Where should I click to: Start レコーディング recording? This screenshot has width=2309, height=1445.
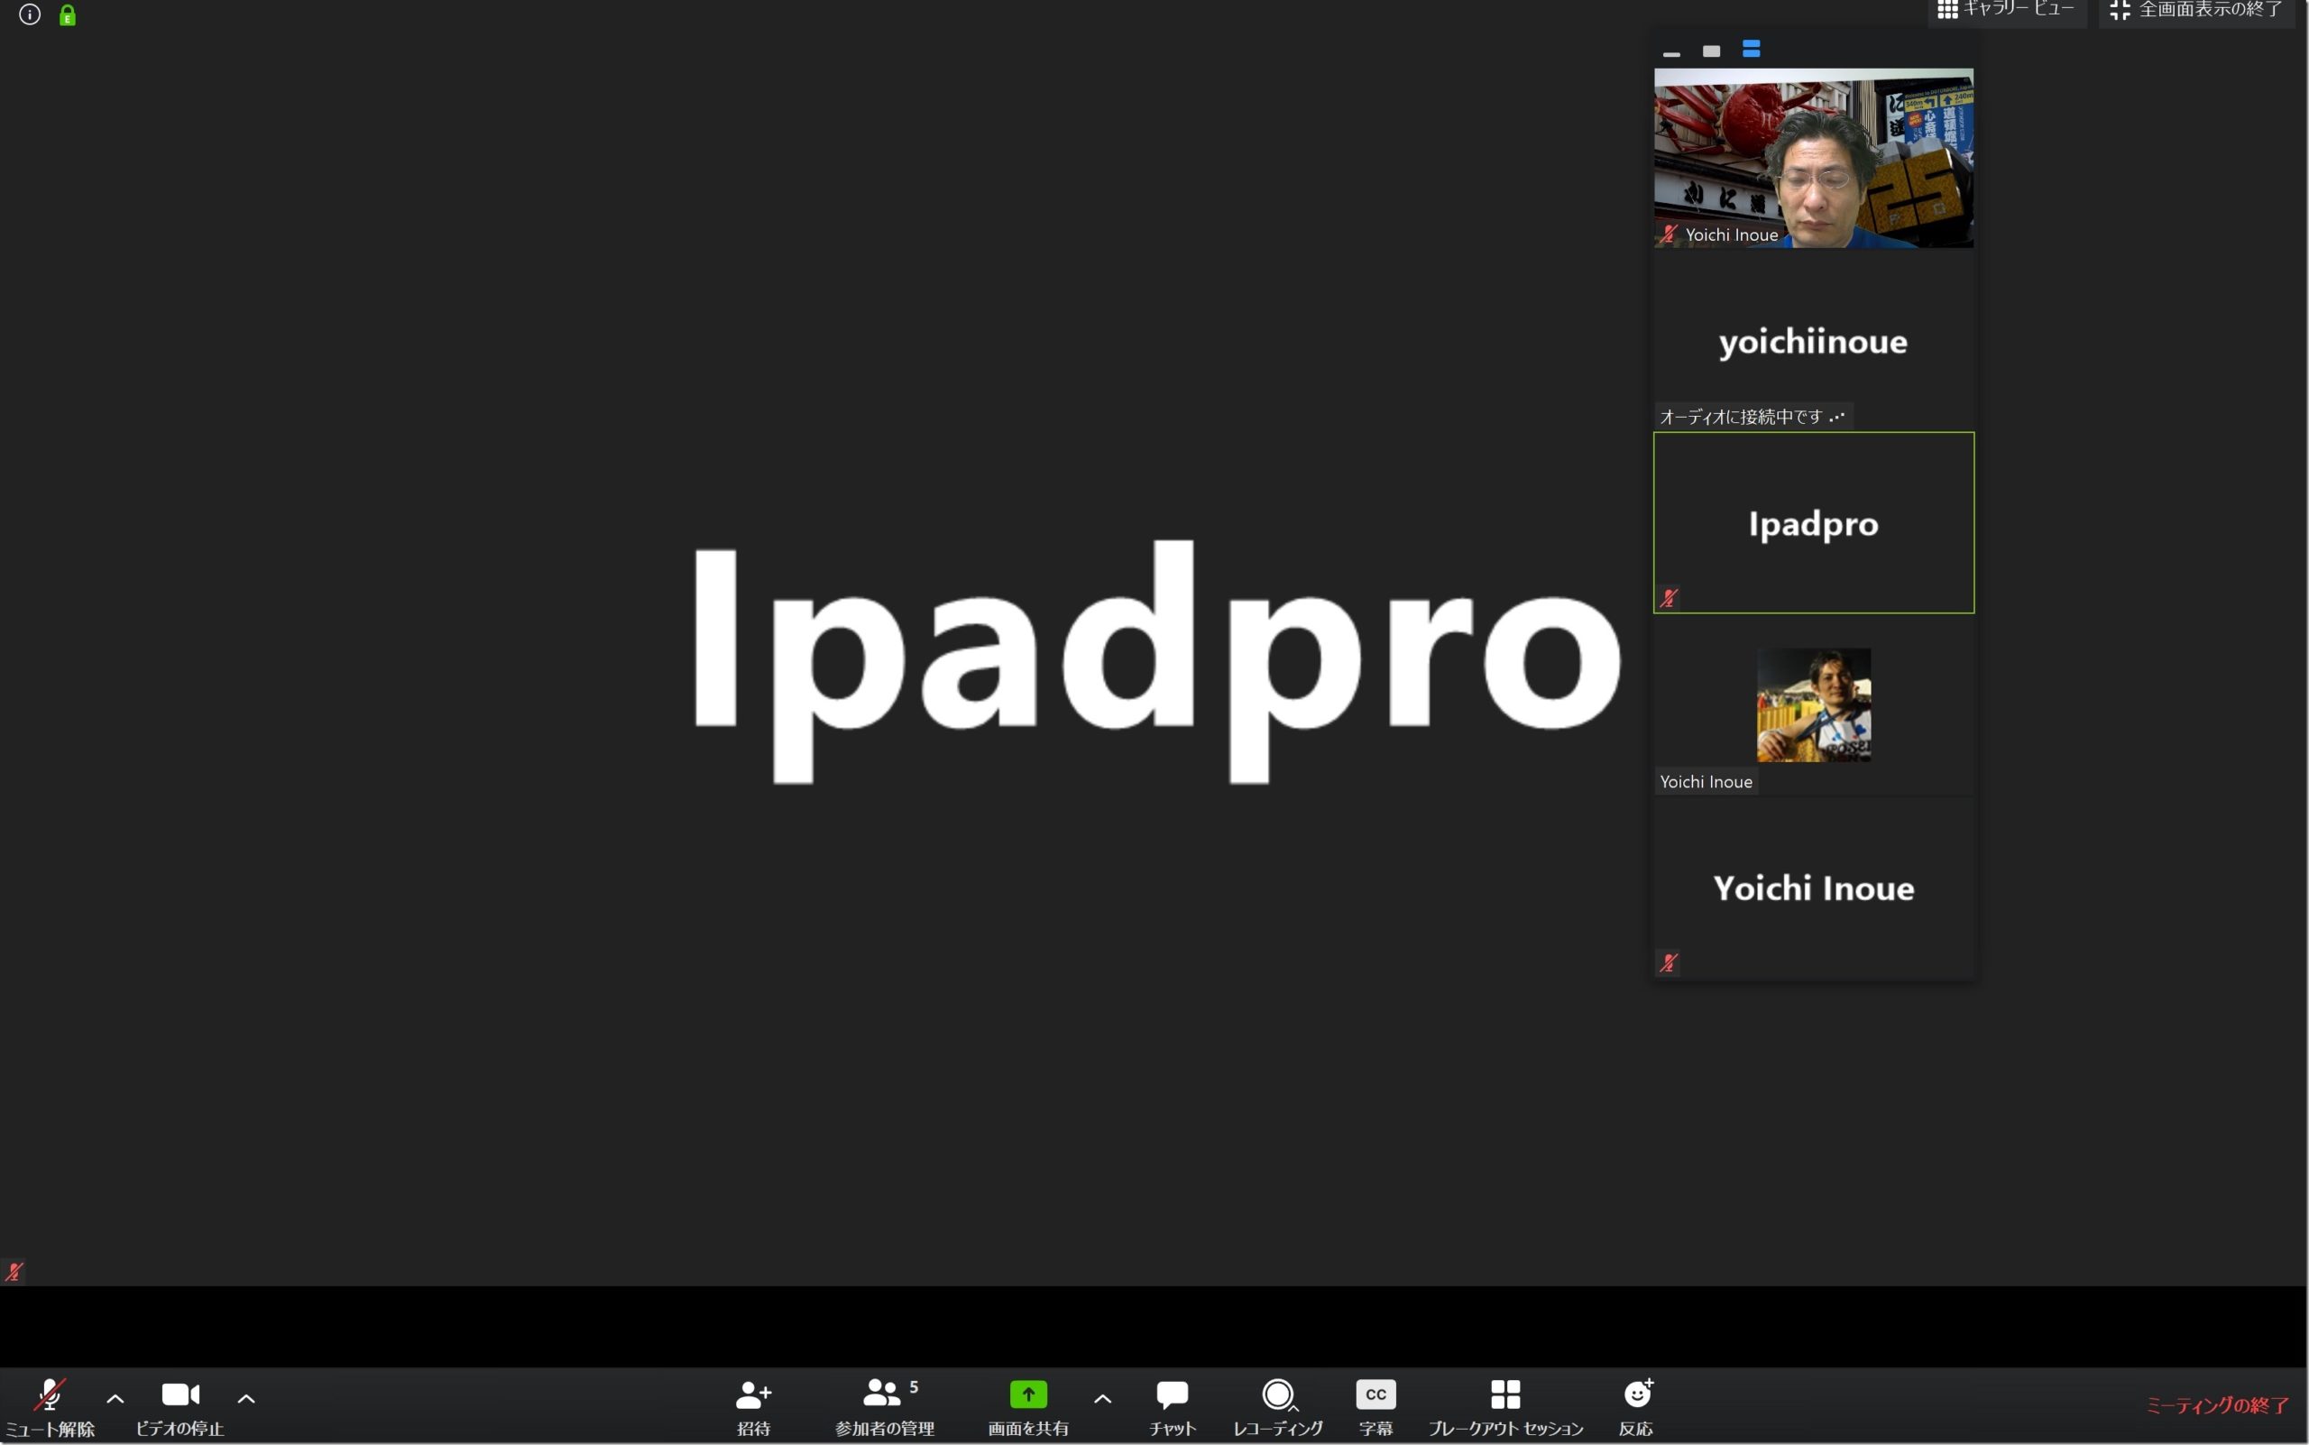[1278, 1408]
